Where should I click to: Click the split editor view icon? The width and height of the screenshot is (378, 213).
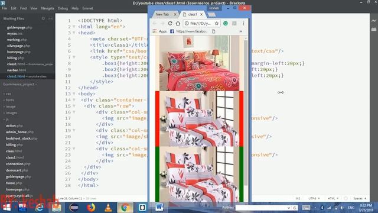50,18
